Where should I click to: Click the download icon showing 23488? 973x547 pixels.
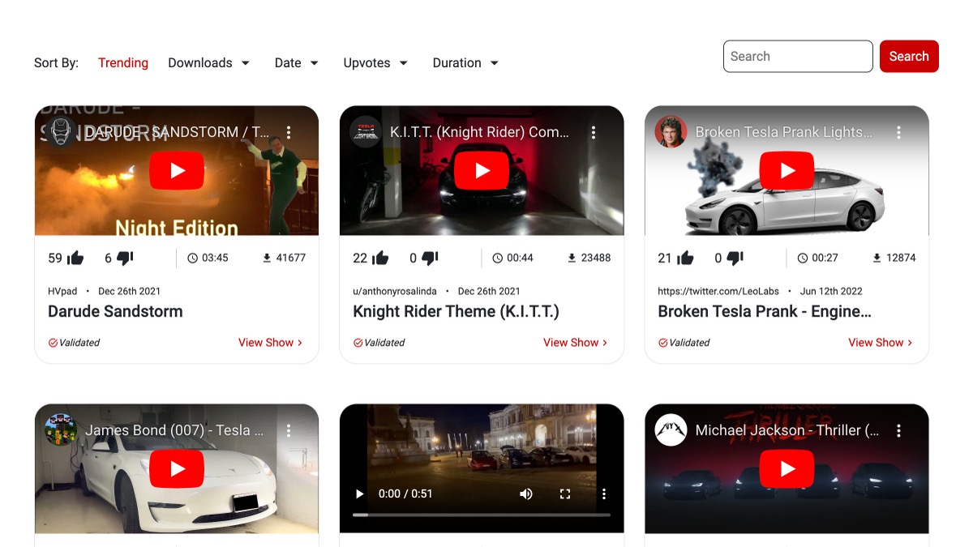[572, 258]
